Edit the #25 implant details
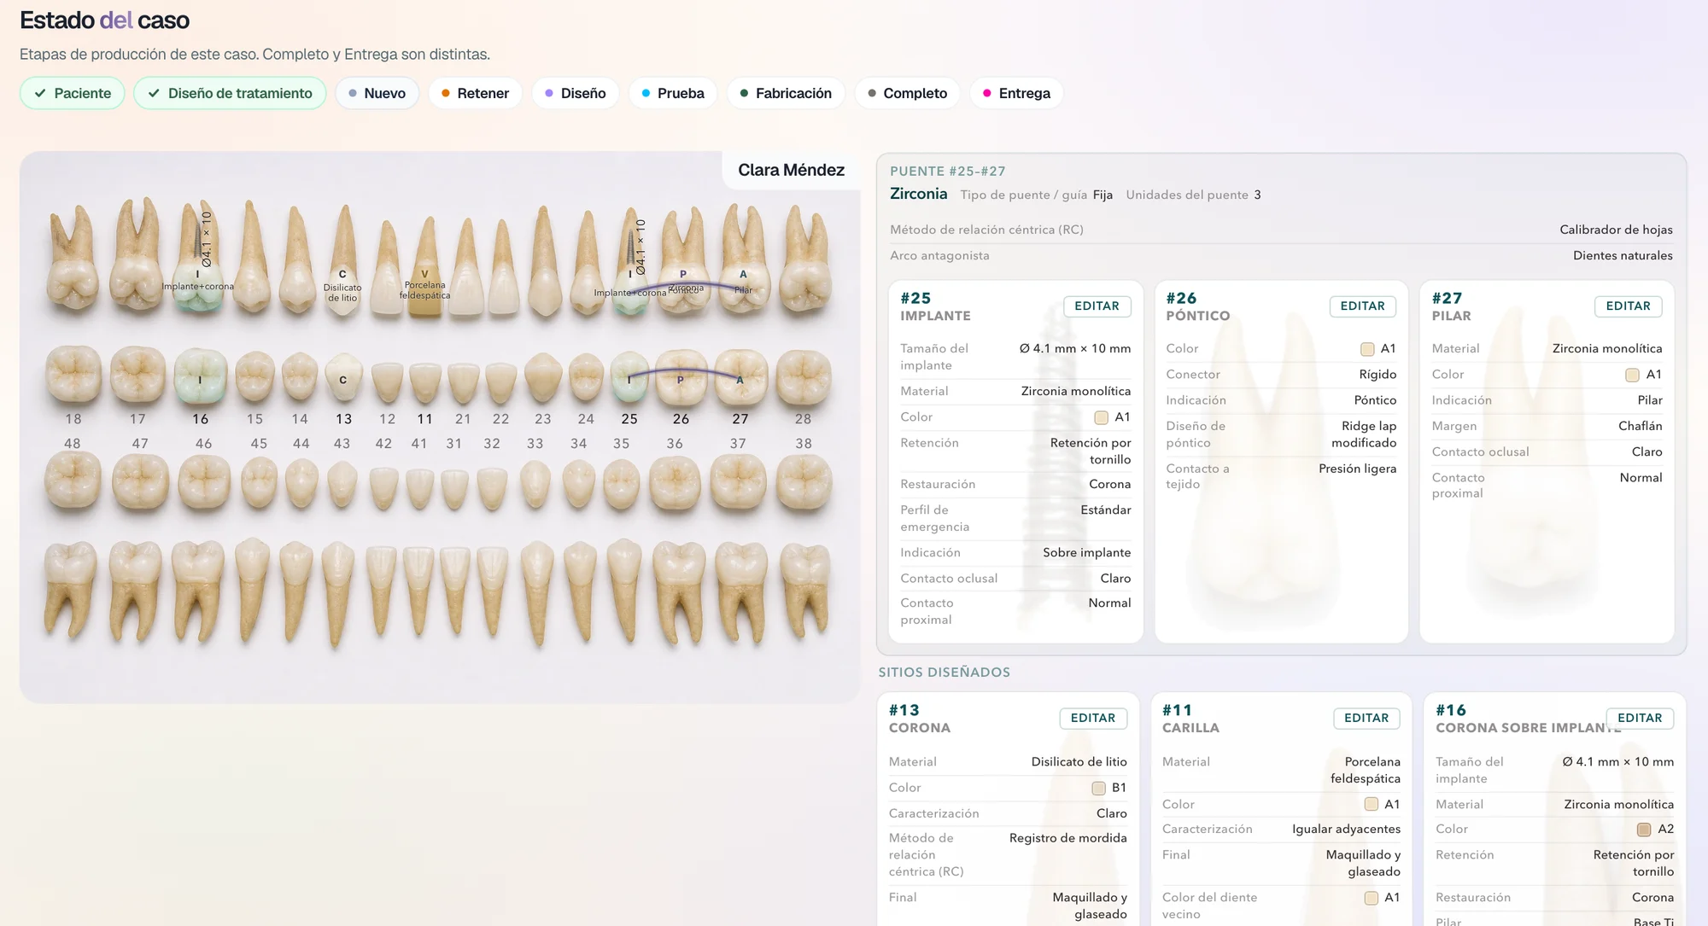 tap(1097, 306)
